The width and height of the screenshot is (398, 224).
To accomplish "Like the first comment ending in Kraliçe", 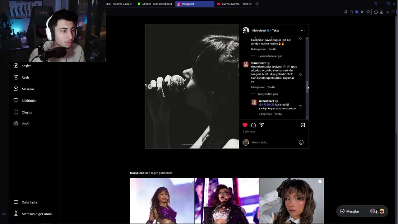I will (x=300, y=38).
